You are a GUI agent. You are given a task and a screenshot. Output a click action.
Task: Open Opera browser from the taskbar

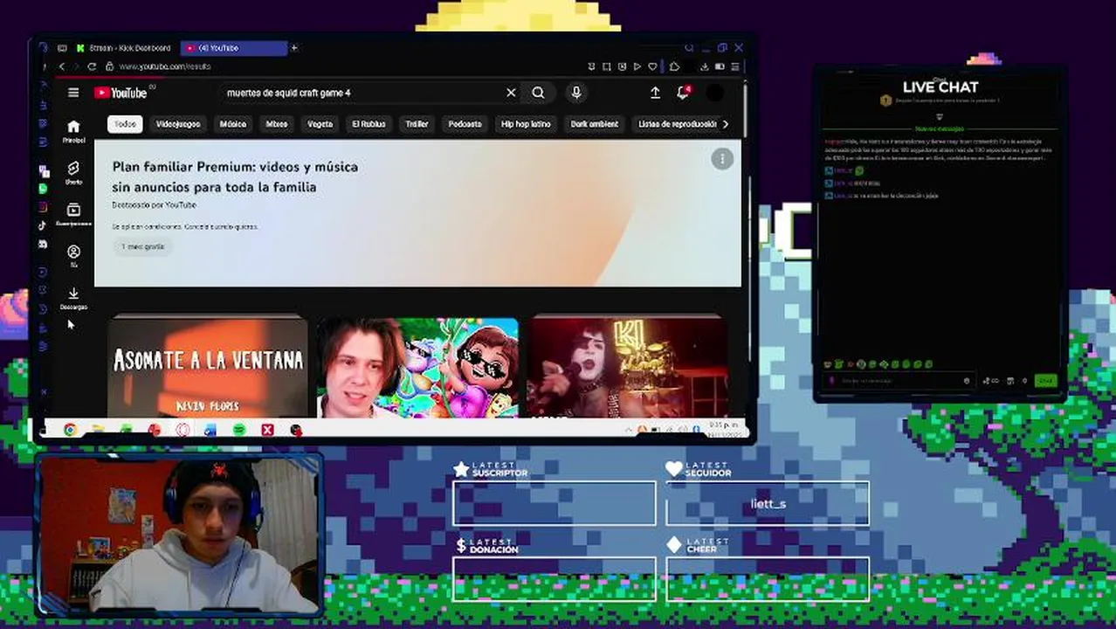(183, 430)
